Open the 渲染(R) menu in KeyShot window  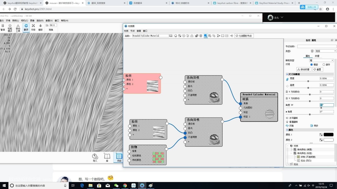(40, 21)
